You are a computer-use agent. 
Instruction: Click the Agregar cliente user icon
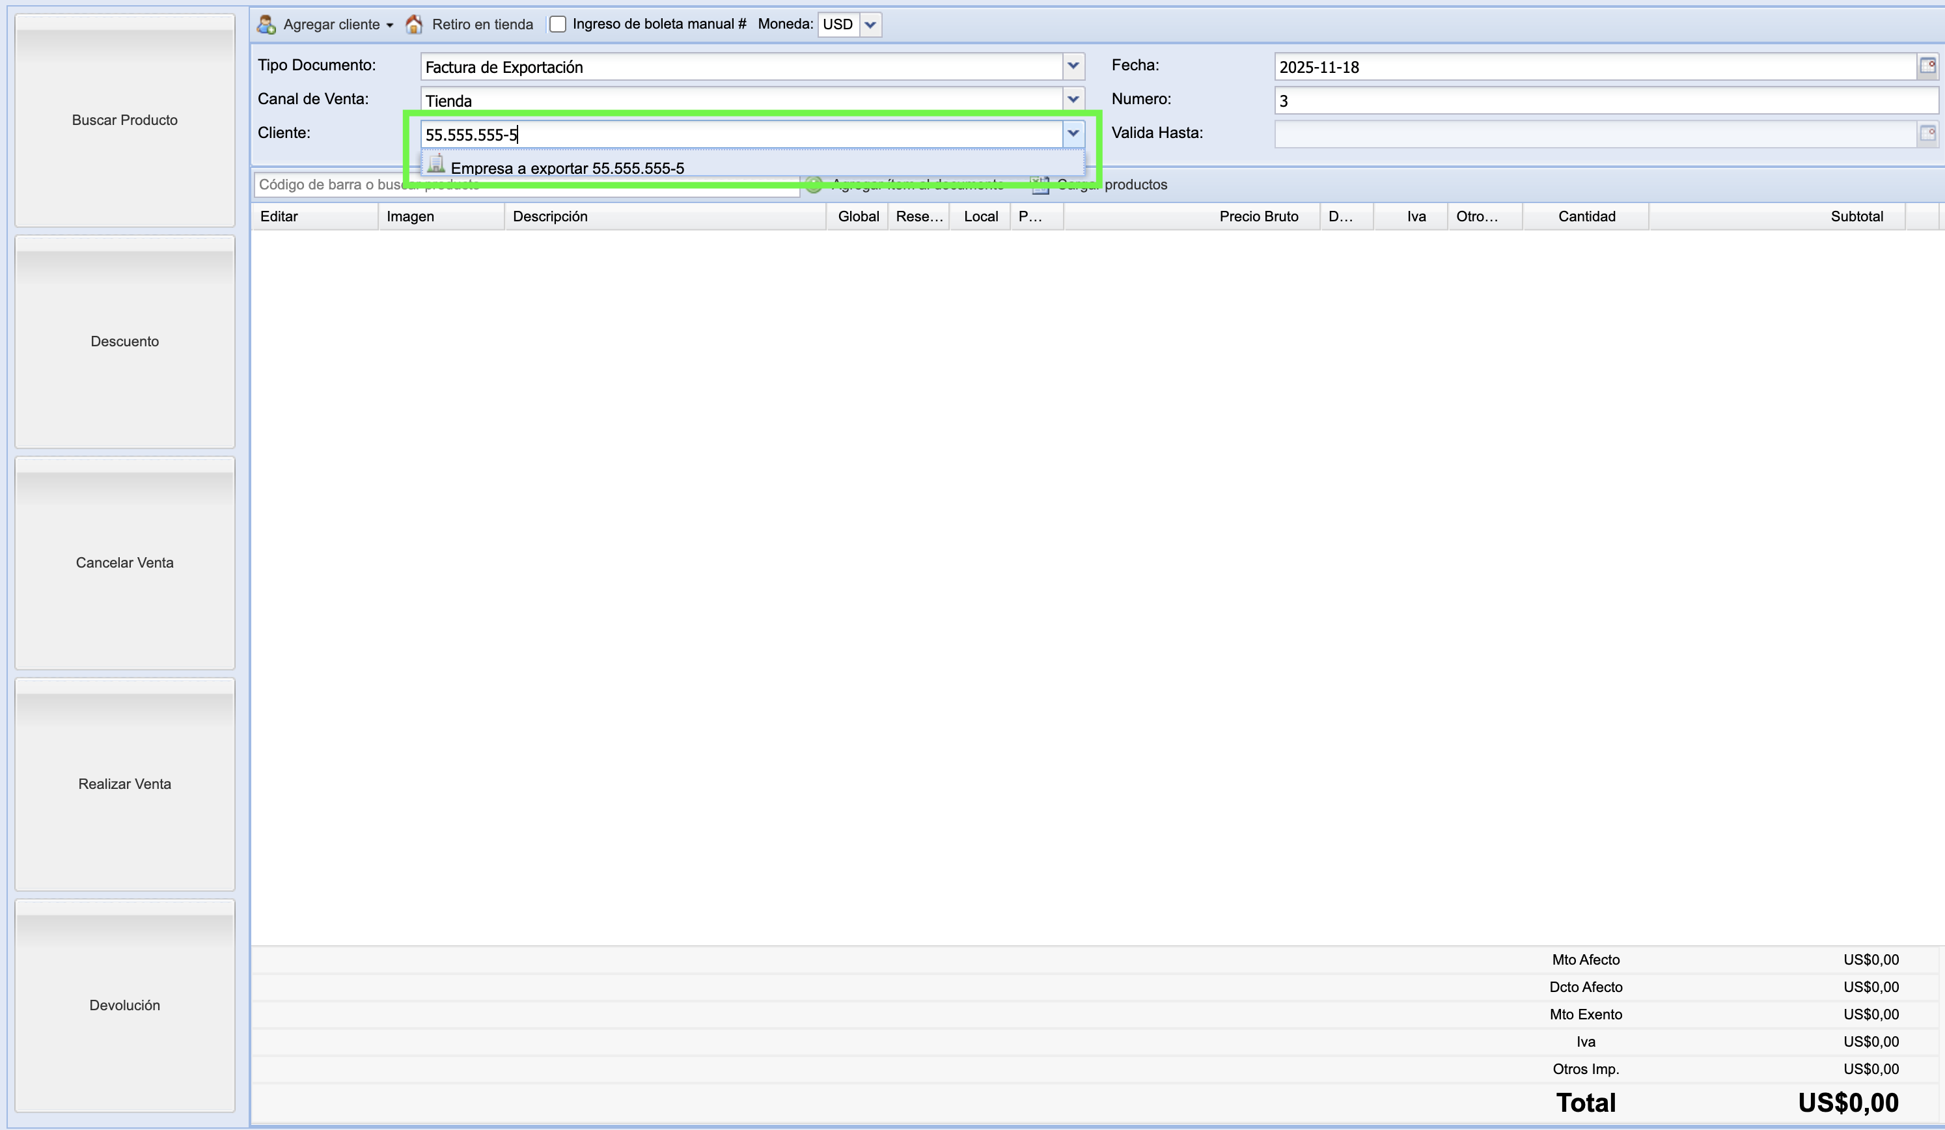pos(266,25)
